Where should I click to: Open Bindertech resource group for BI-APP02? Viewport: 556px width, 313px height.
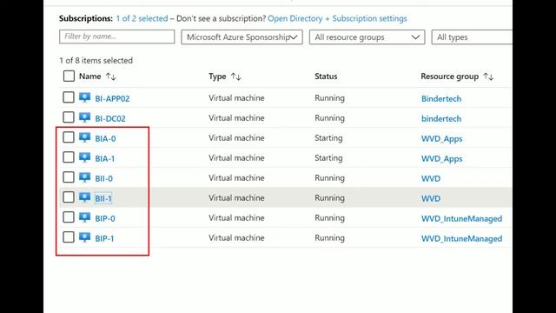tap(441, 98)
